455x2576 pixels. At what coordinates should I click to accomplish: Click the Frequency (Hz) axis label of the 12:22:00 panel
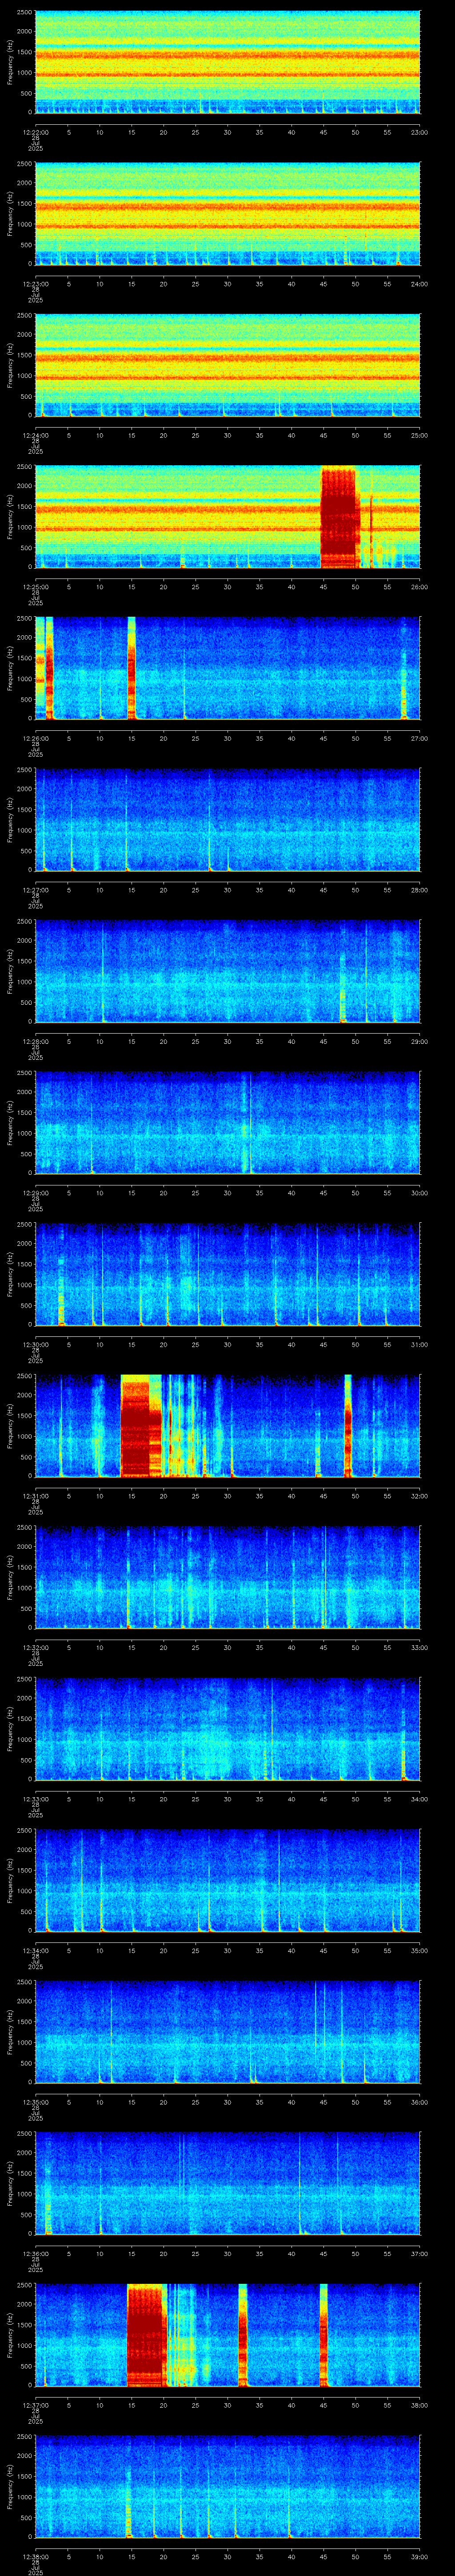10,62
